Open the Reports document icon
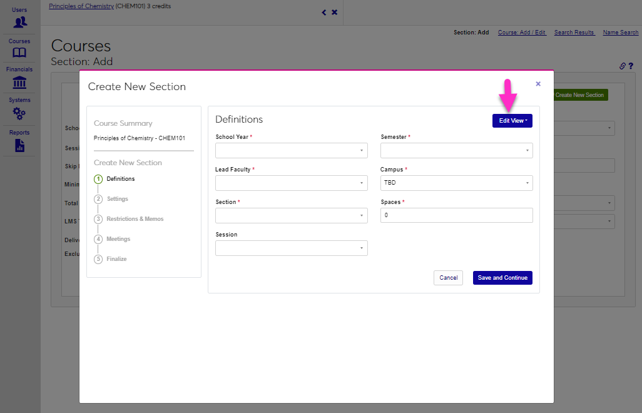Screen dimensions: 642x413 pos(20,146)
